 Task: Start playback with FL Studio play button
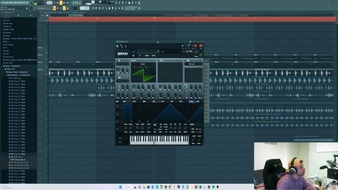tap(39, 3)
